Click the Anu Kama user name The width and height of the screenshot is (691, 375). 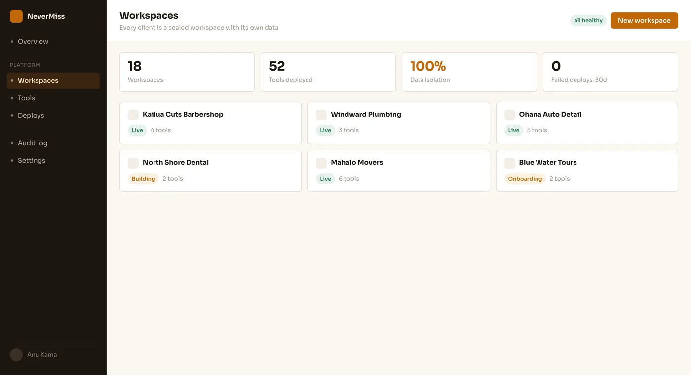coord(42,355)
